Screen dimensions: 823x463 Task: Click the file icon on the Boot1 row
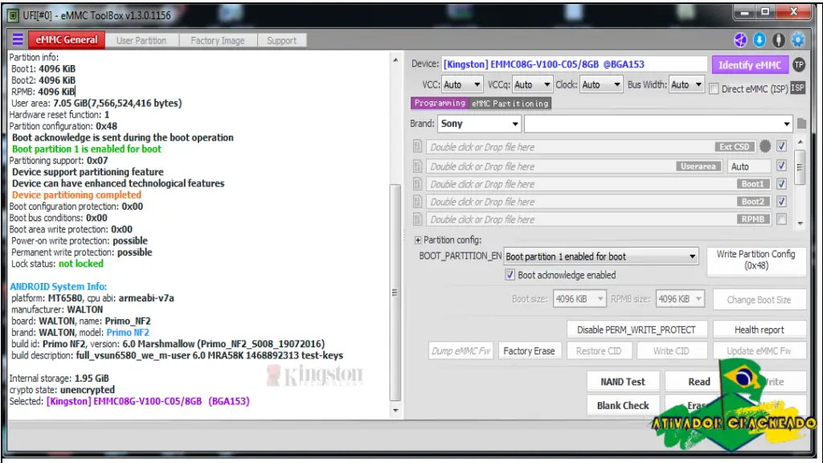[x=417, y=184]
